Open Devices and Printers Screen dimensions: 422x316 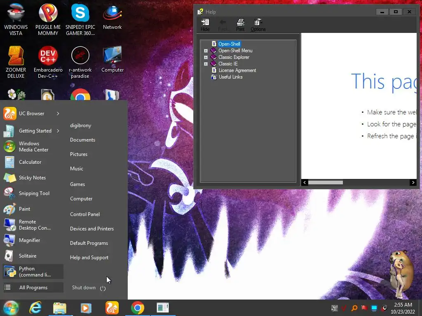[92, 229]
